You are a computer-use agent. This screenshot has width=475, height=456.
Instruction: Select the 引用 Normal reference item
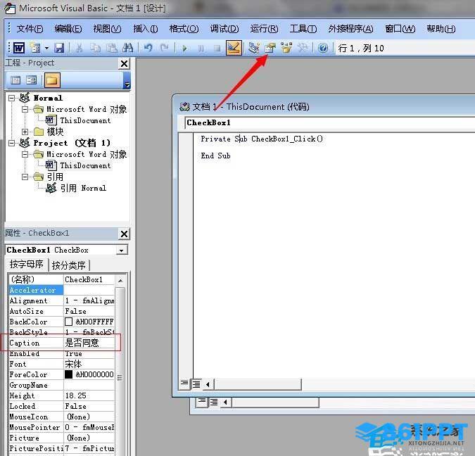tap(83, 188)
